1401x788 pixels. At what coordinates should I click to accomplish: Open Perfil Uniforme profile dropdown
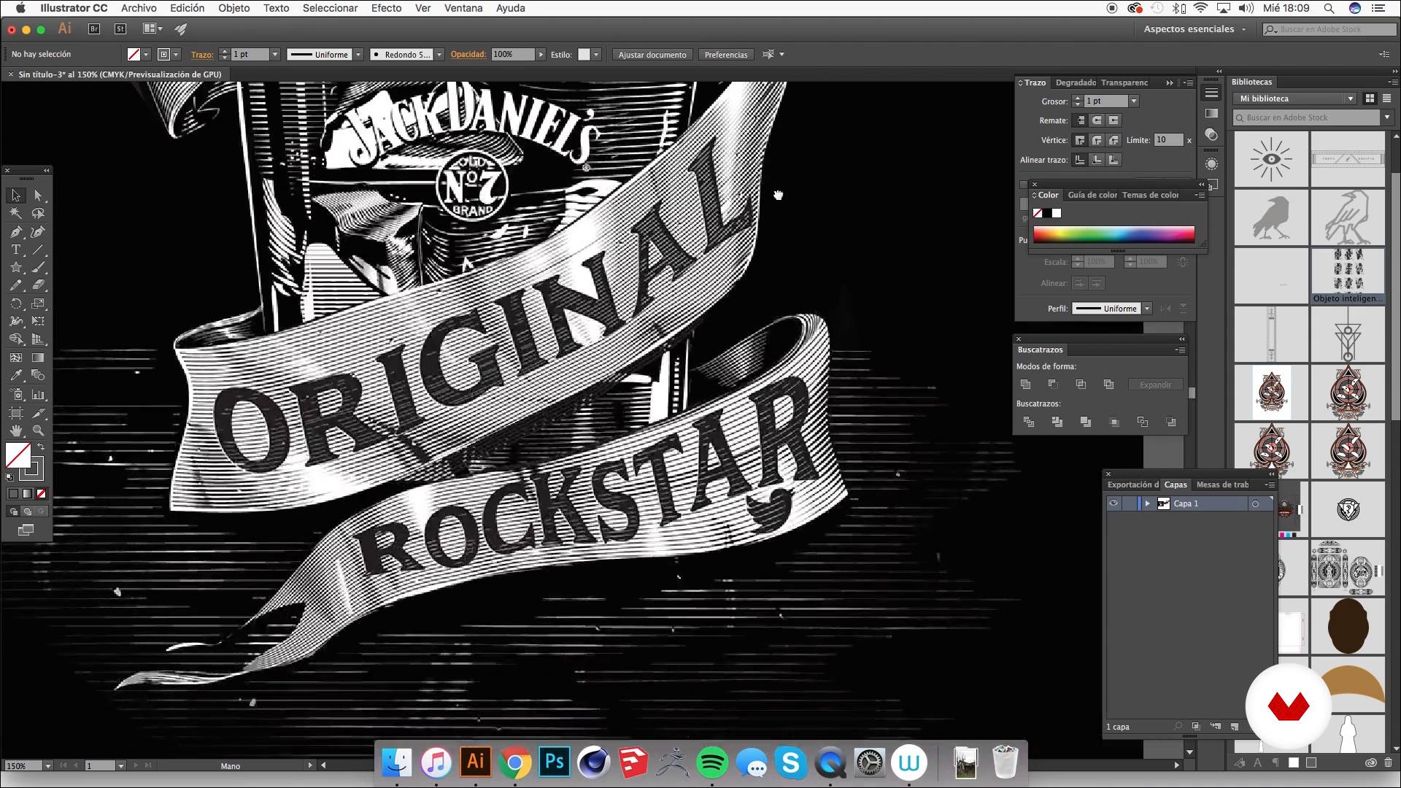pyautogui.click(x=1147, y=309)
